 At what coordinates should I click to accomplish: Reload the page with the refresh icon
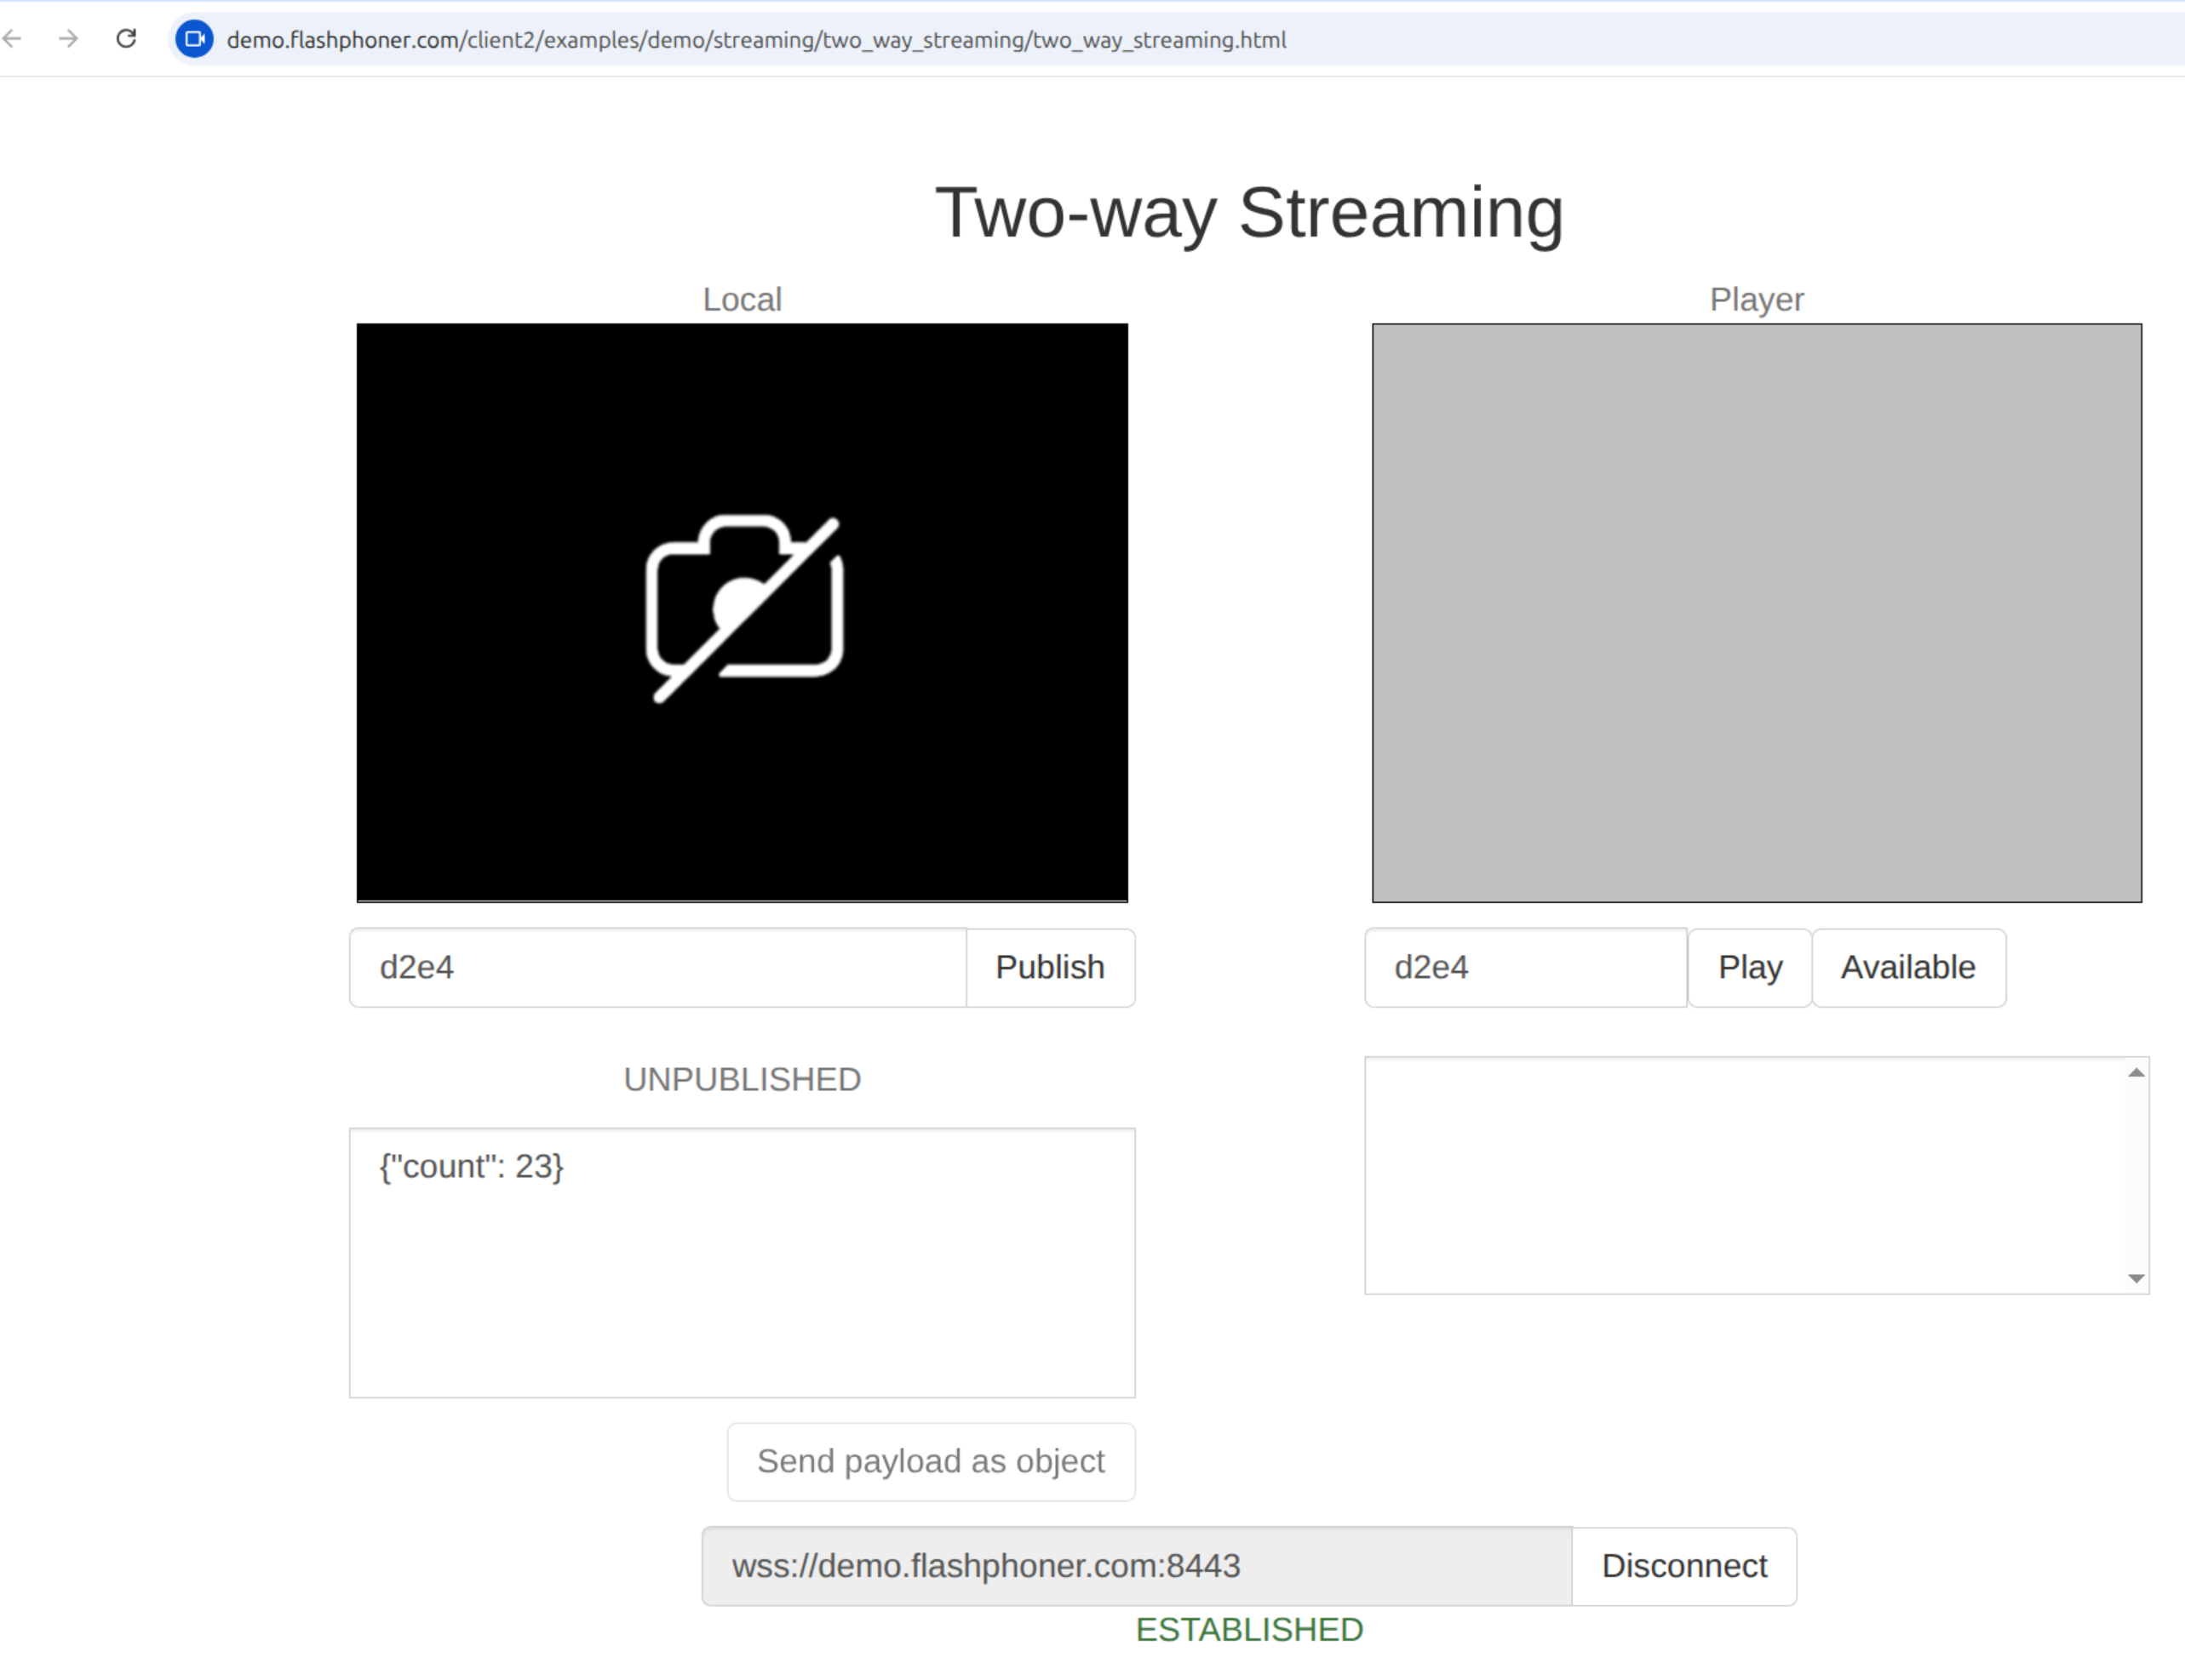[x=126, y=39]
